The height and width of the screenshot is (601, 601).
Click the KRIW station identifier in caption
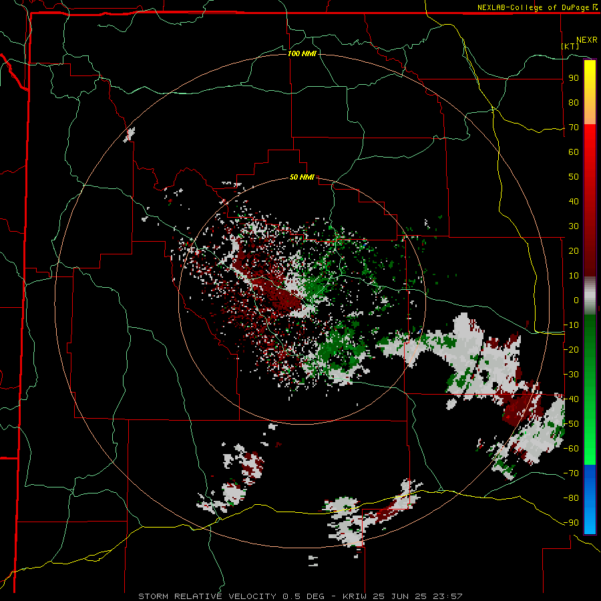point(355,596)
